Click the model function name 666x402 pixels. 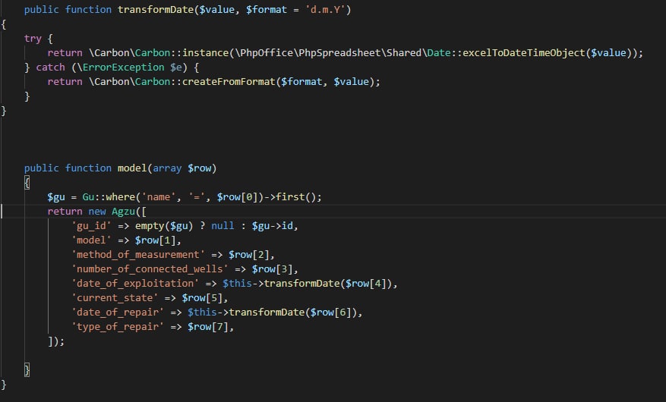pos(132,168)
